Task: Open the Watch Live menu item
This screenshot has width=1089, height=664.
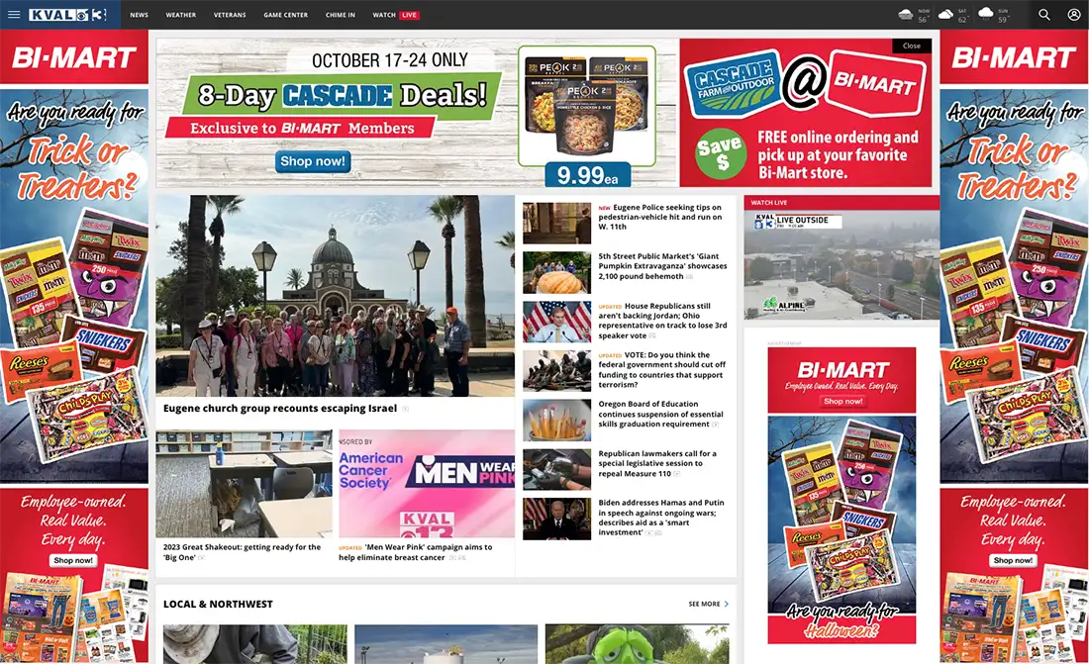Action: tap(396, 15)
